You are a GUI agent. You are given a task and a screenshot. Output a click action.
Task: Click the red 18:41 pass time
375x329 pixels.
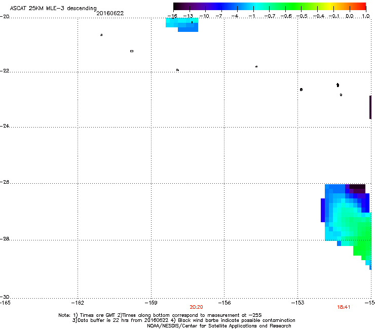pos(344,307)
